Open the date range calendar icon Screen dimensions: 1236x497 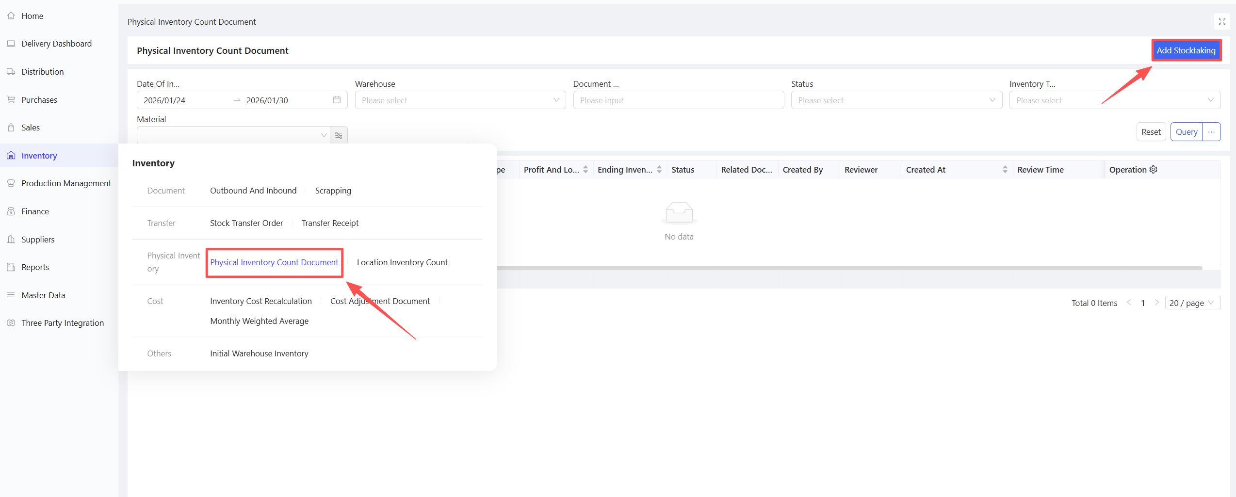[337, 100]
